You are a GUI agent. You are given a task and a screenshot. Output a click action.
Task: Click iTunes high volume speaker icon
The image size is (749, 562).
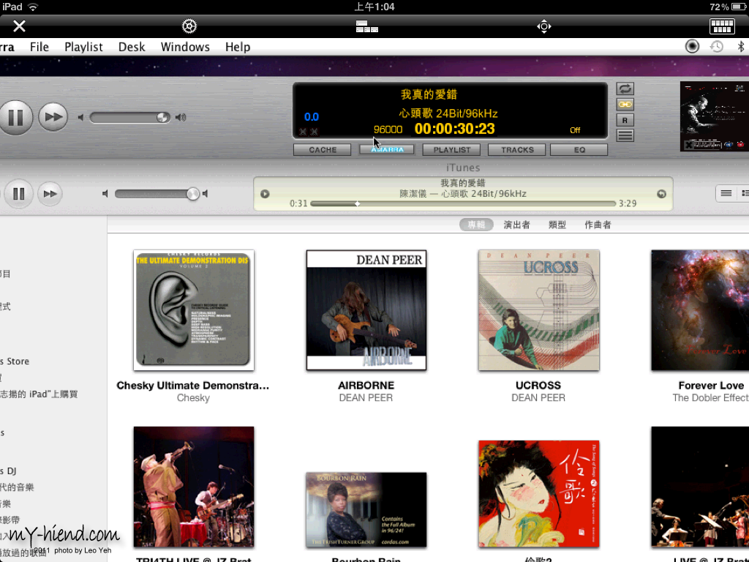[x=206, y=194]
